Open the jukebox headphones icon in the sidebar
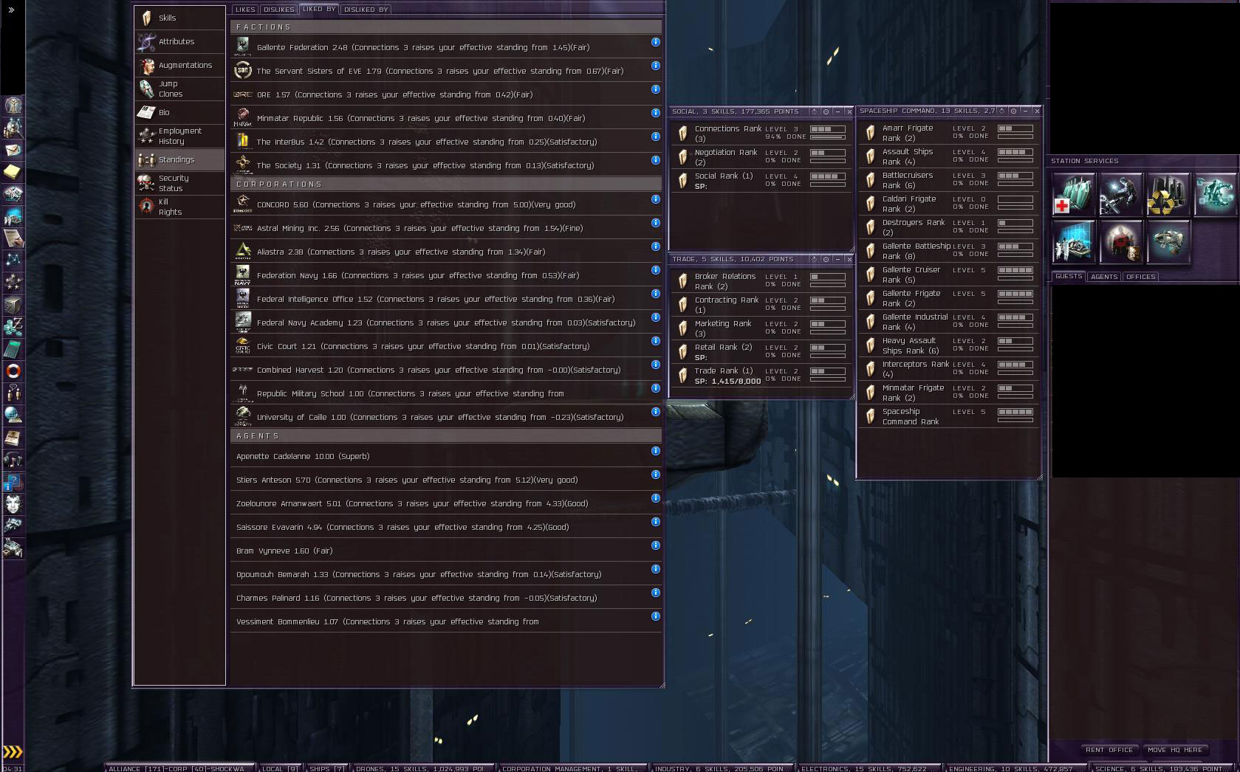This screenshot has height=772, width=1240. click(13, 460)
